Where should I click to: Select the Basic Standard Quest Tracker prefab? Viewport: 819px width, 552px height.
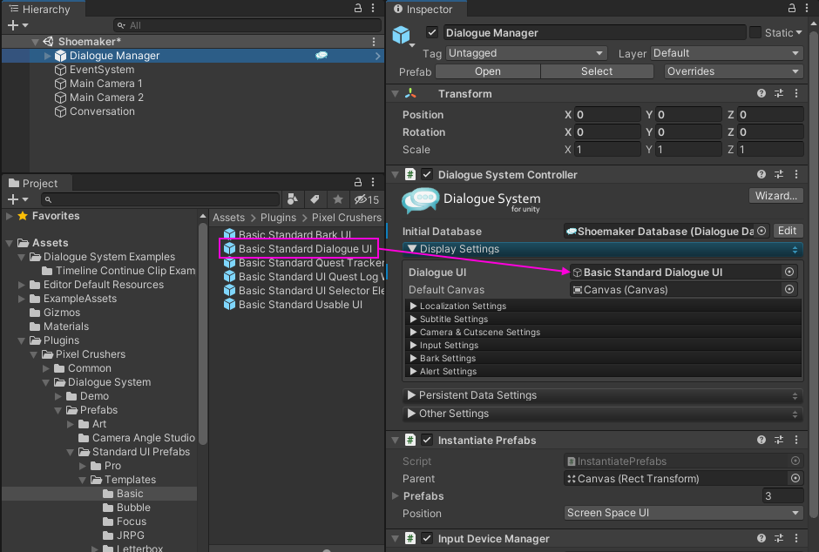point(304,263)
